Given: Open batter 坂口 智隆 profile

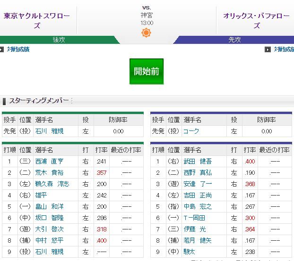Looking at the screenshot, I should pyautogui.click(x=49, y=218).
